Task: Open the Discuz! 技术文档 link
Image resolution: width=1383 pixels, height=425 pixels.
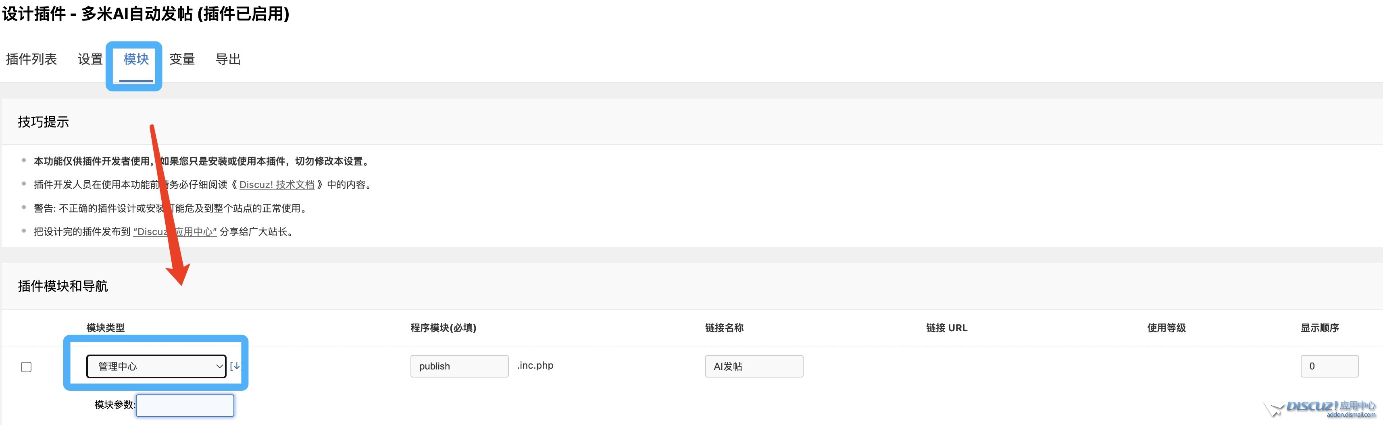Action: coord(277,184)
